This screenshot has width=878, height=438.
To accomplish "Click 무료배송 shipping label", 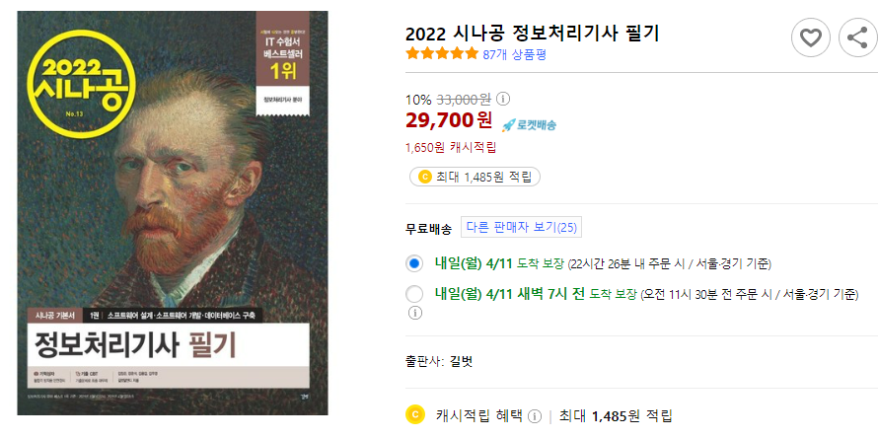I will click(x=428, y=229).
